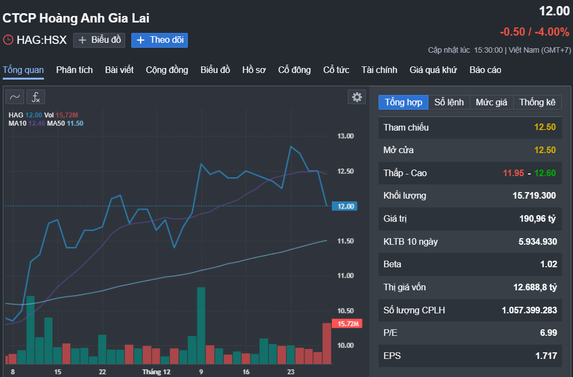Click the Số lượng CPLH value 1.057.399.283
The width and height of the screenshot is (573, 377).
pyautogui.click(x=529, y=310)
